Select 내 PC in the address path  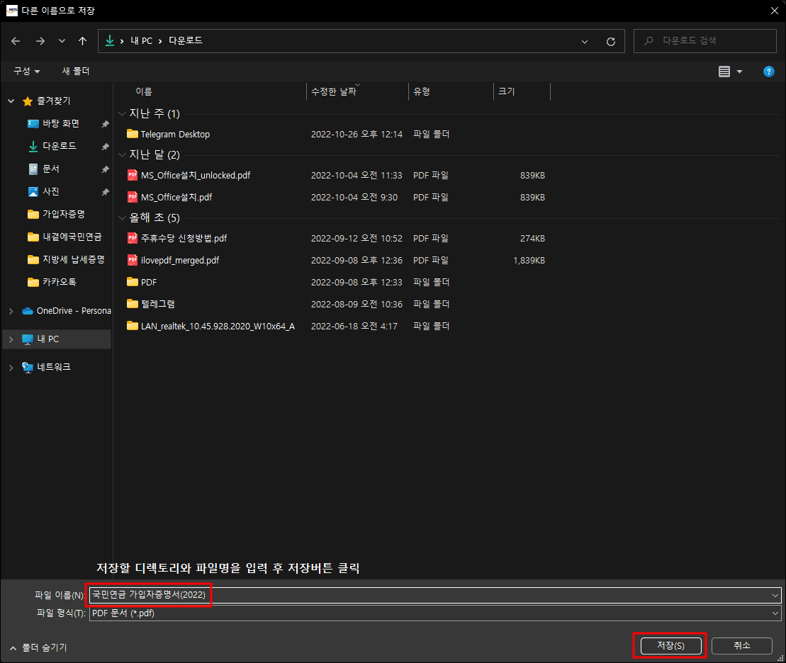141,40
